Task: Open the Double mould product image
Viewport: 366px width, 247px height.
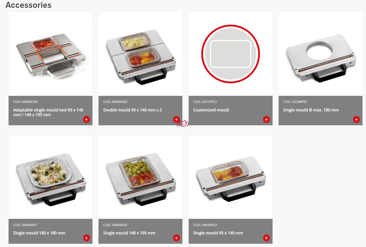Action: tap(140, 54)
